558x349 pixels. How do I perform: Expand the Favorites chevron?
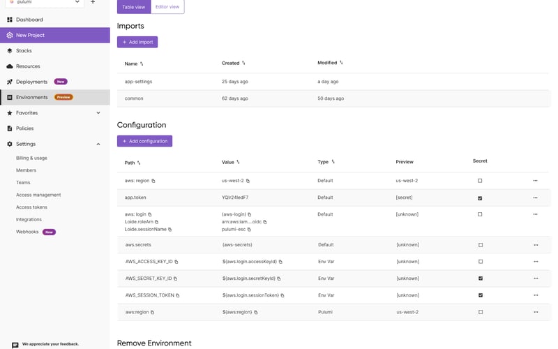click(x=98, y=113)
